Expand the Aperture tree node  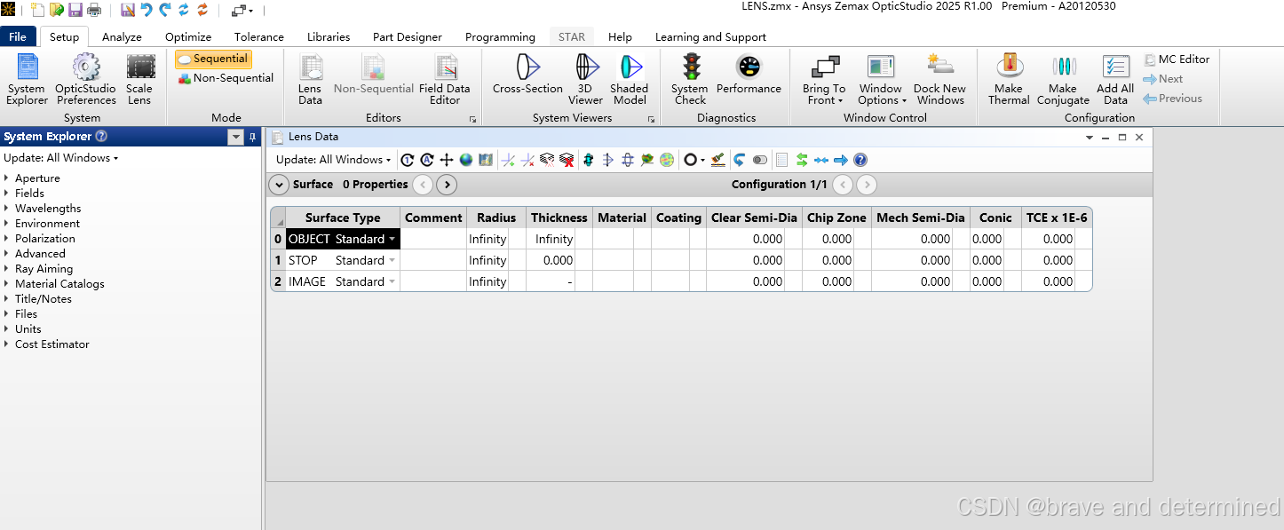[x=6, y=178]
